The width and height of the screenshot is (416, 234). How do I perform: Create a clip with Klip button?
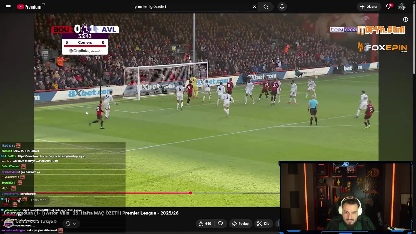pyautogui.click(x=263, y=224)
